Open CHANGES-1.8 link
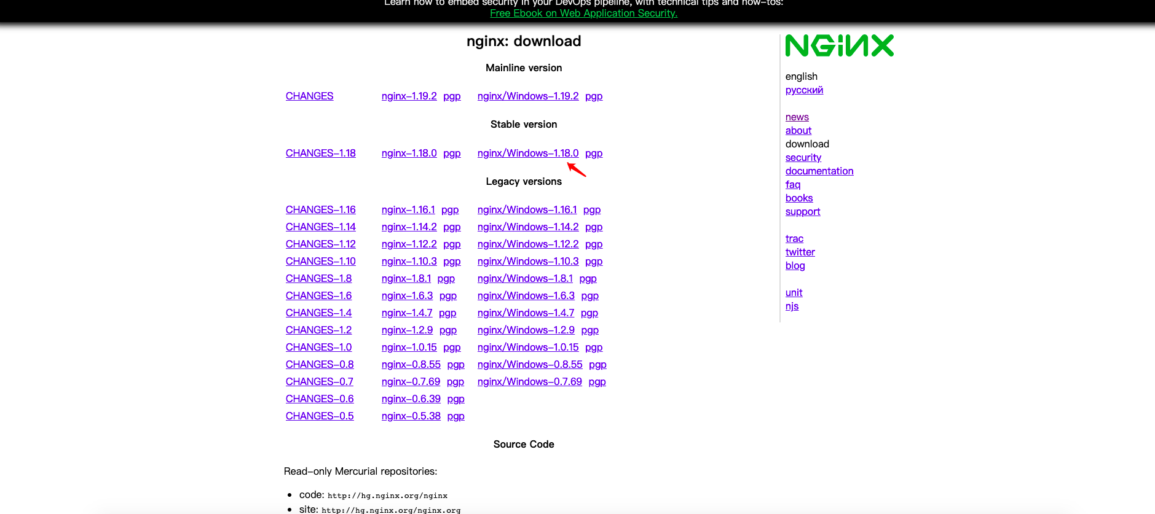Screen dimensions: 1155x514 tap(318, 279)
